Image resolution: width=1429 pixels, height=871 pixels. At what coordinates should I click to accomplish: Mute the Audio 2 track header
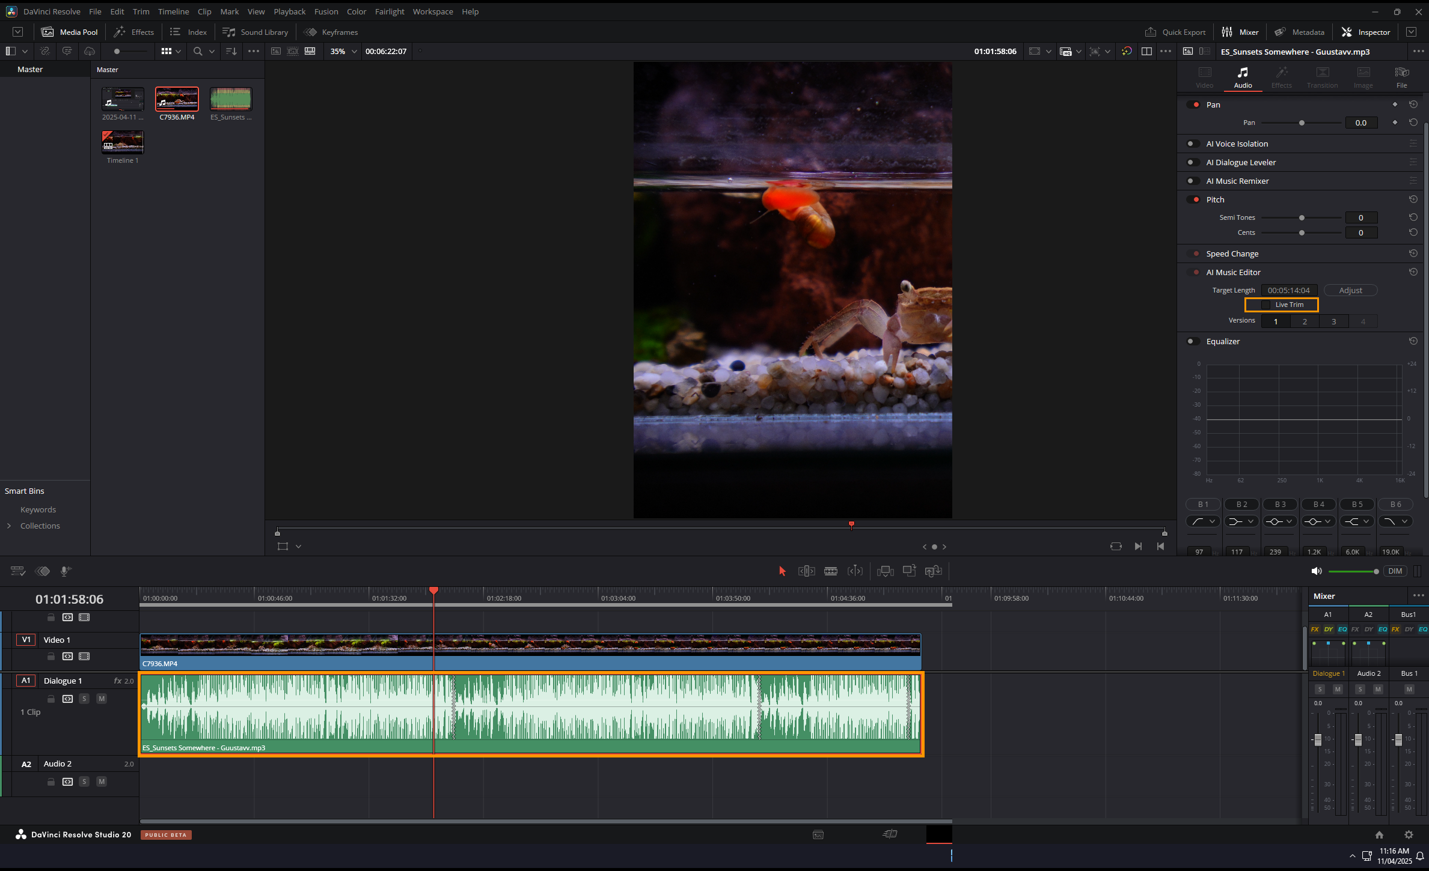point(102,781)
